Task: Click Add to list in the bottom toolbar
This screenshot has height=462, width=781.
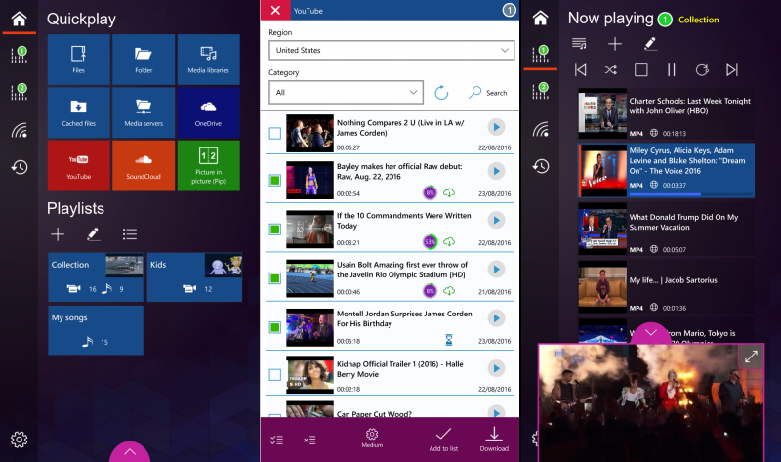Action: pyautogui.click(x=443, y=440)
